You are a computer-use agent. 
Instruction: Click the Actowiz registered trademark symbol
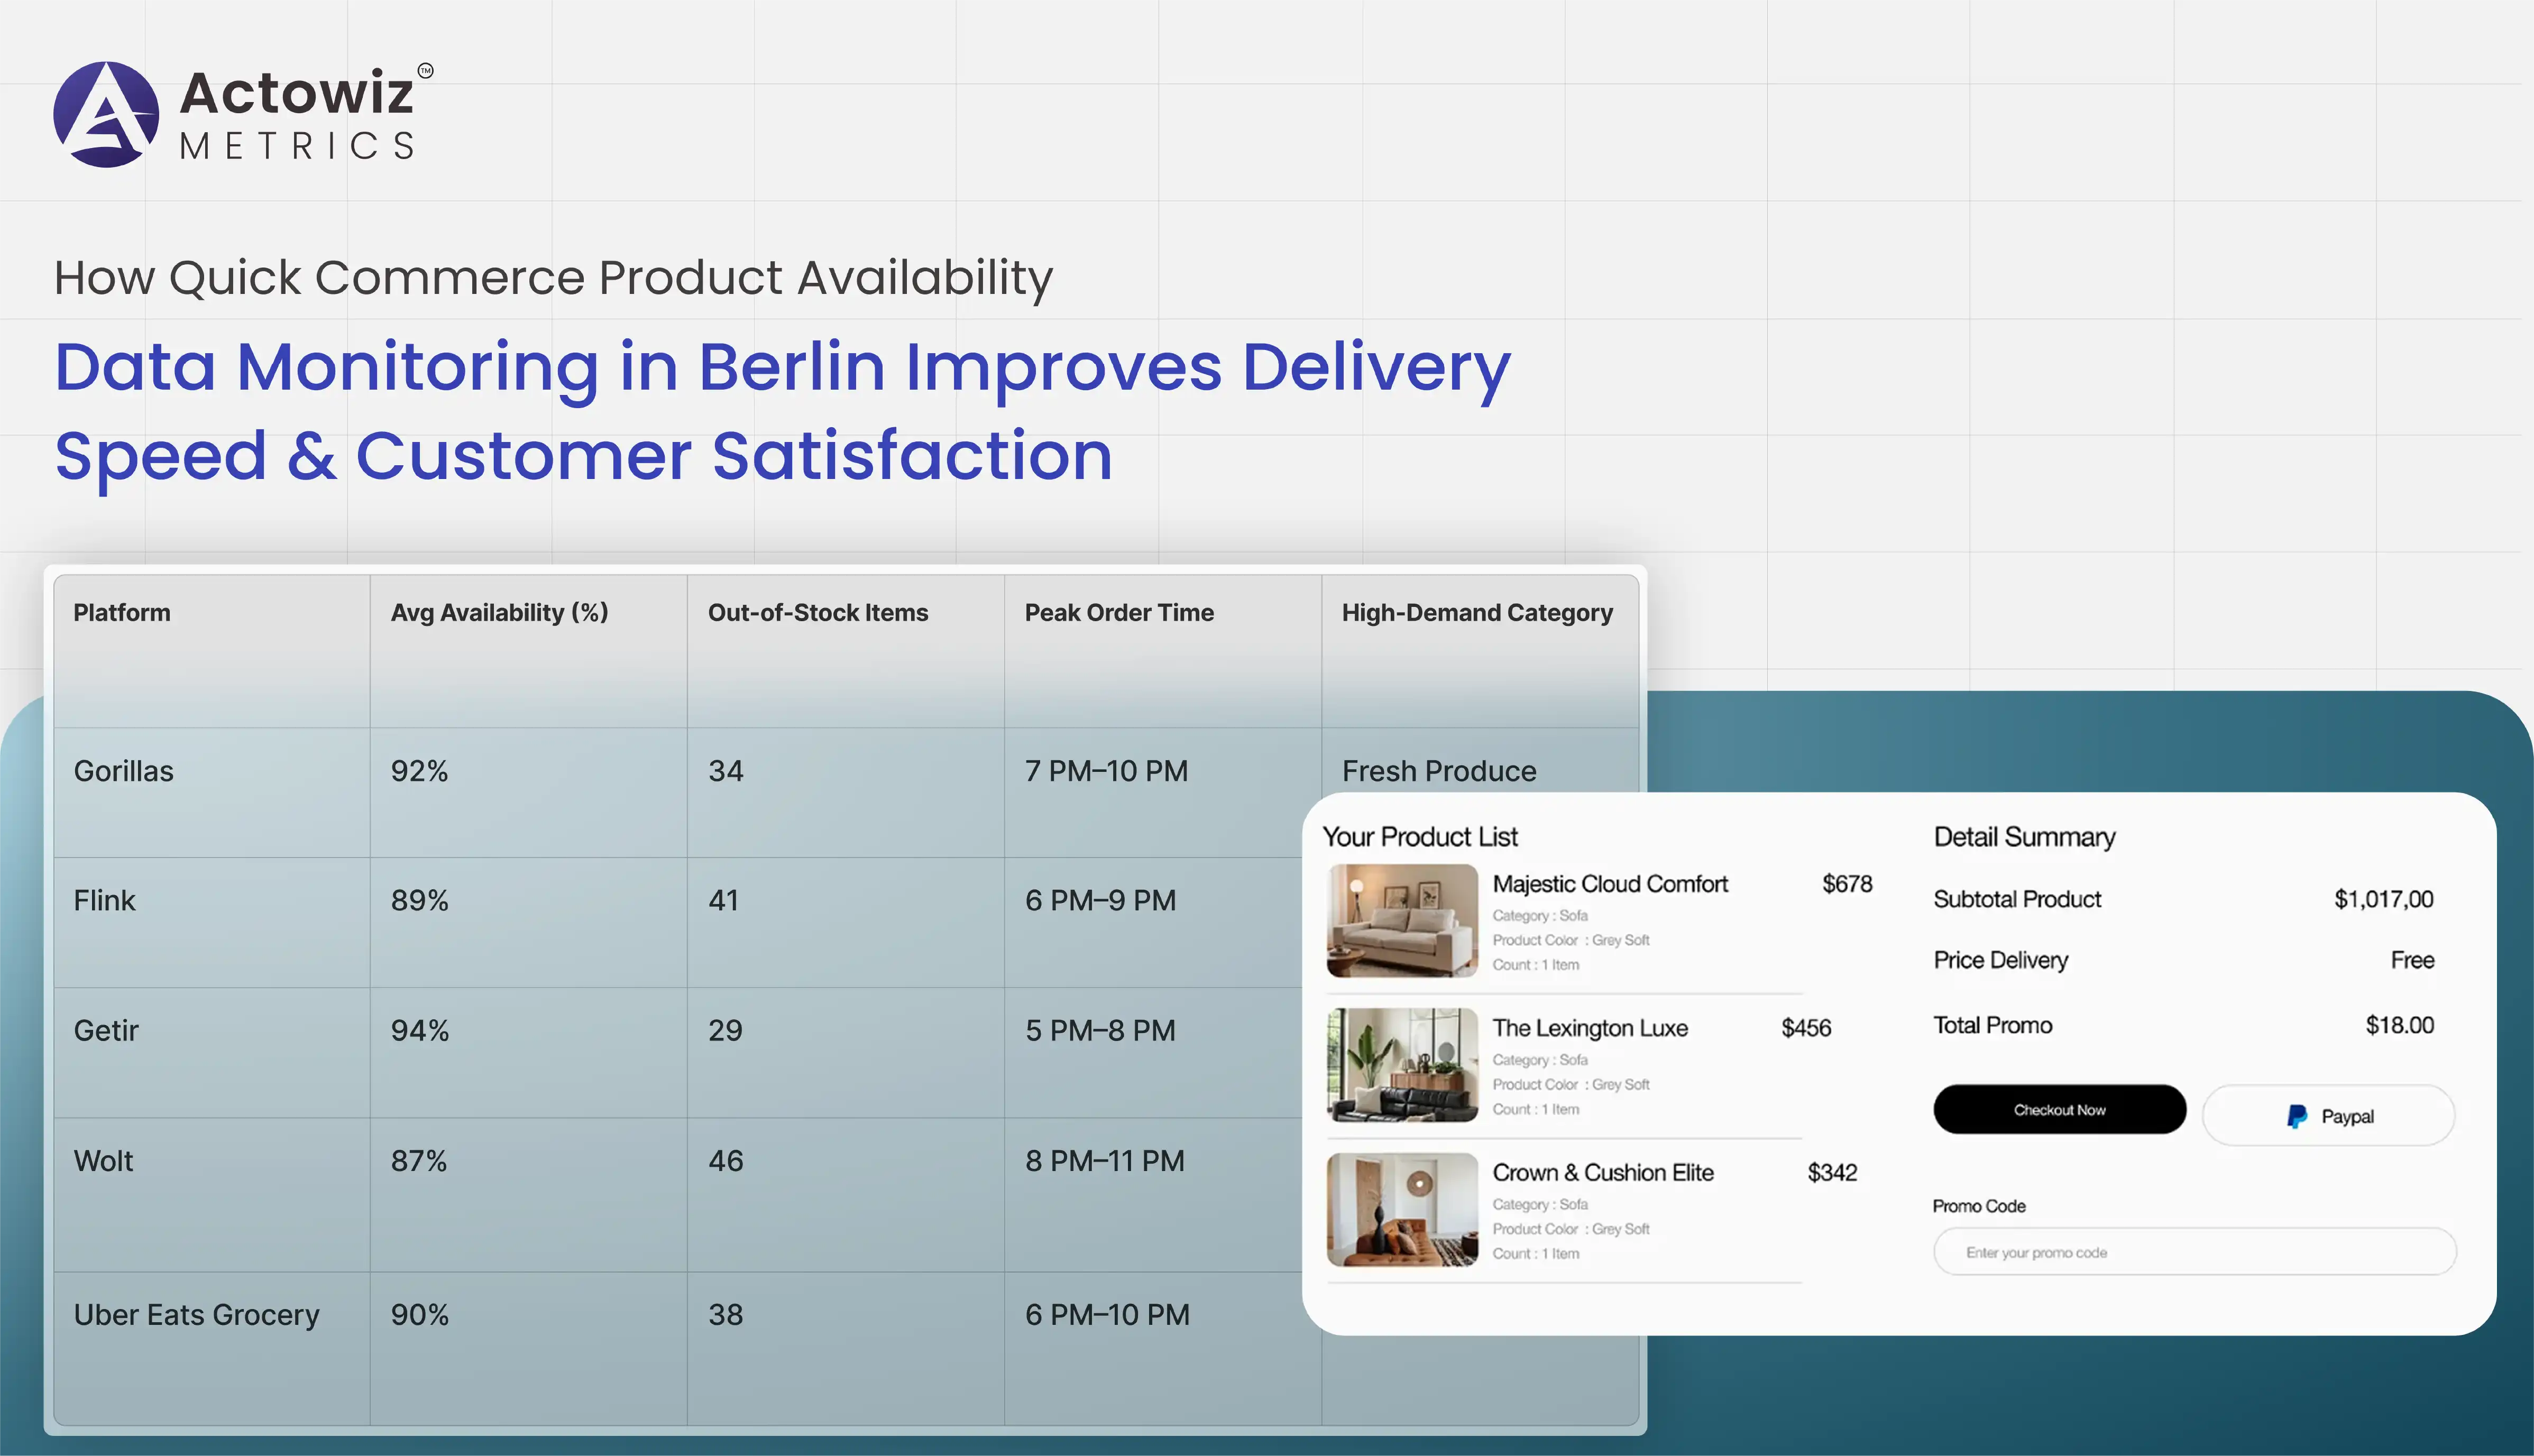pyautogui.click(x=425, y=70)
